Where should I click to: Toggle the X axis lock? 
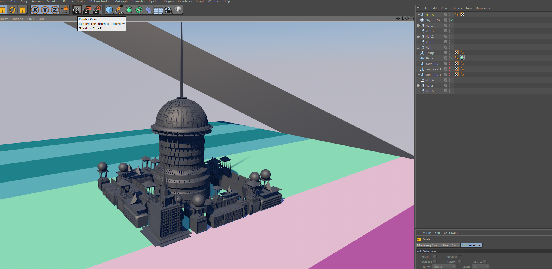[x=35, y=10]
